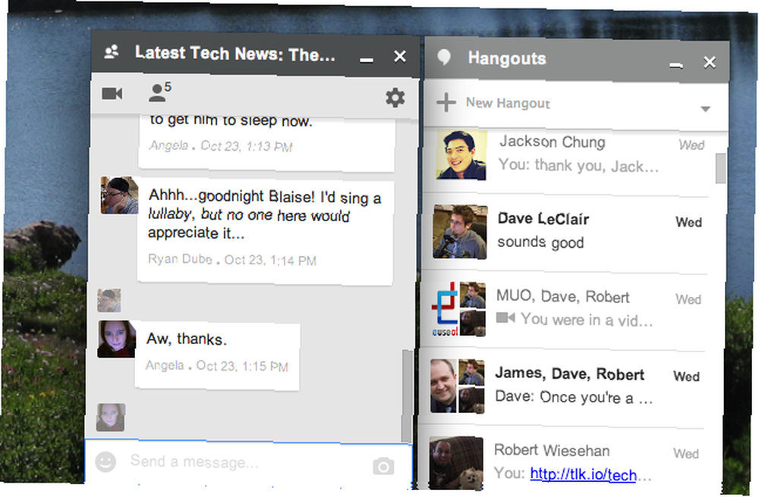Viewport: 759px width, 497px height.
Task: Click Robert Wiesehan's profile photo
Action: click(x=456, y=463)
